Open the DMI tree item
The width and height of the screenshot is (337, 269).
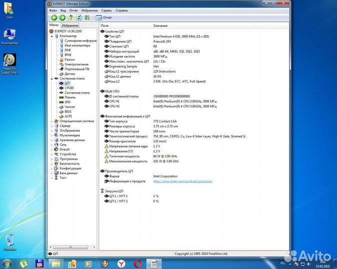tap(68, 50)
